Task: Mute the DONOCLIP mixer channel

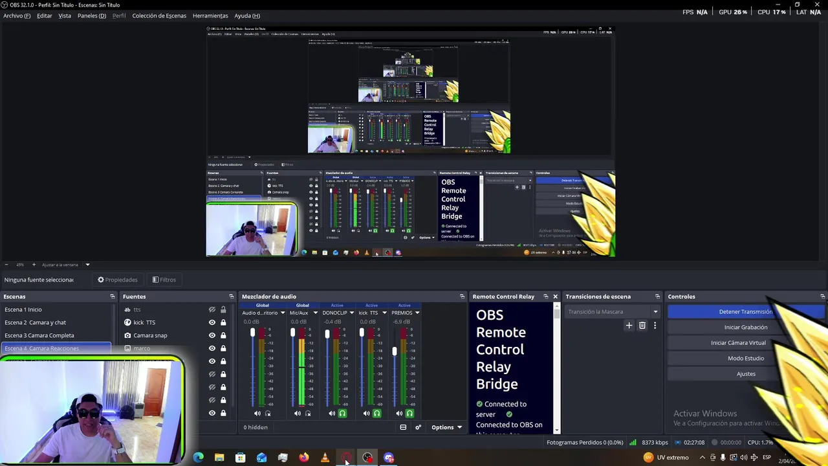Action: (x=332, y=414)
